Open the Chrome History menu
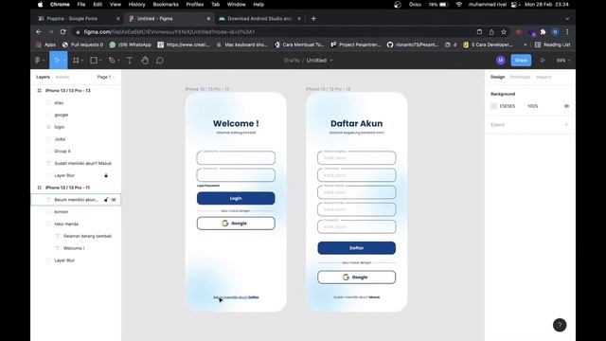 [x=136, y=5]
